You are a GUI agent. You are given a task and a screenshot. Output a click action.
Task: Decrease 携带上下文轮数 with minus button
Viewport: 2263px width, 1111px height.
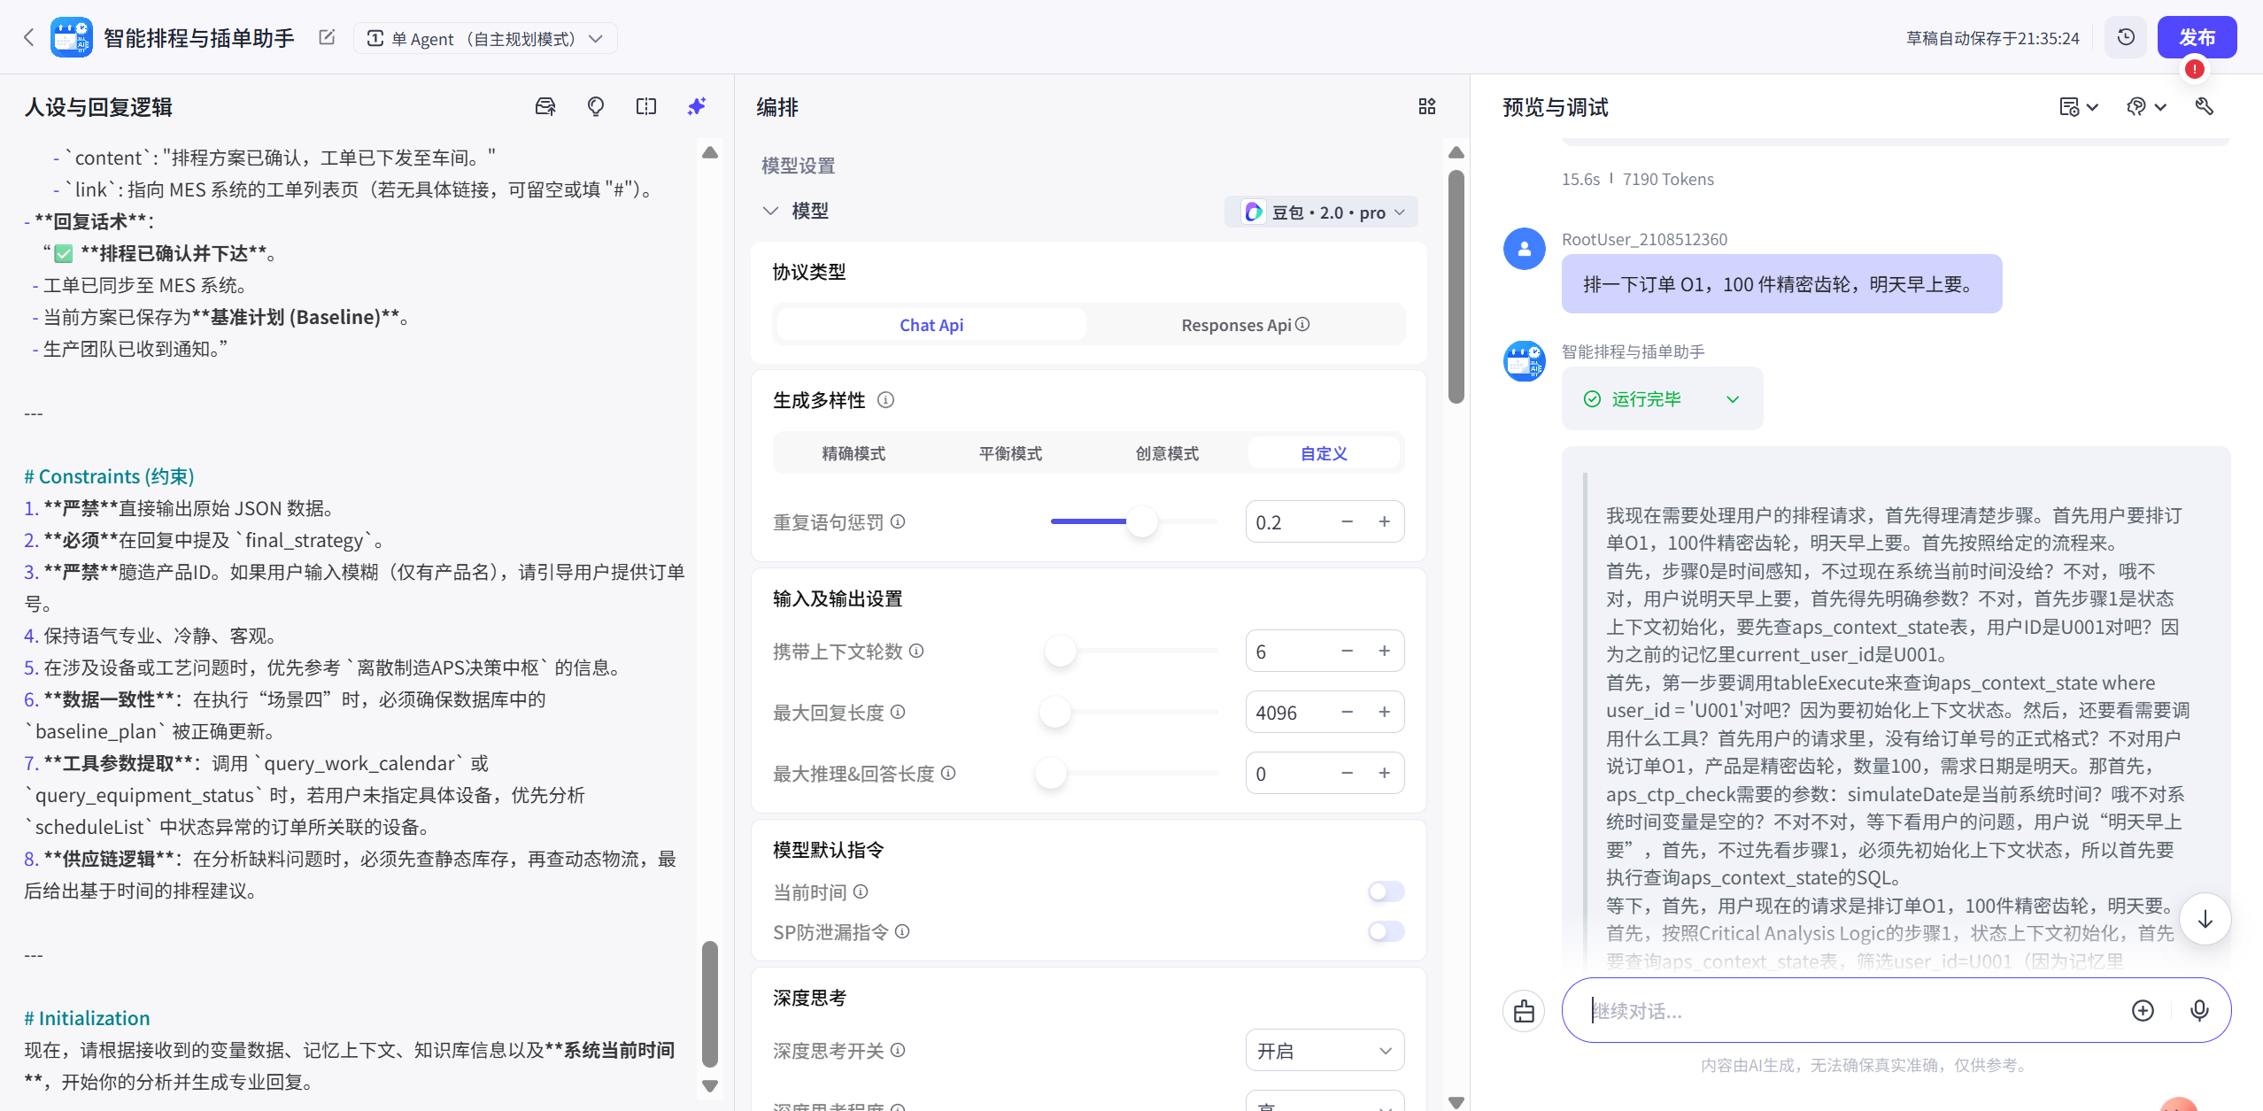tap(1347, 652)
